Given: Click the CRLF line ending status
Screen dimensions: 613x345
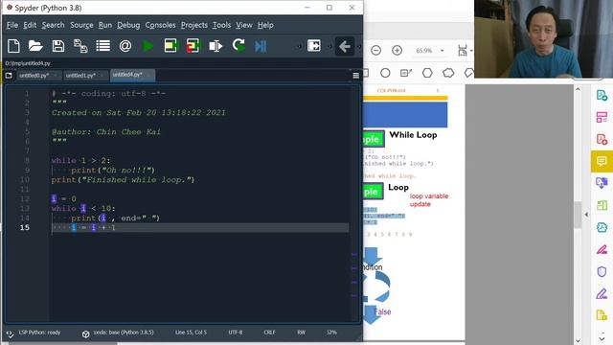Looking at the screenshot, I should (x=269, y=333).
